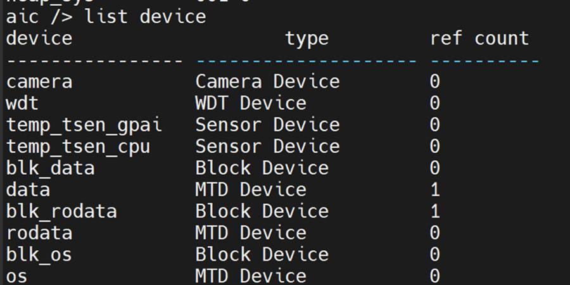
Task: Click Sensor Device type in temp_tsen_cpu row
Action: pos(267,146)
